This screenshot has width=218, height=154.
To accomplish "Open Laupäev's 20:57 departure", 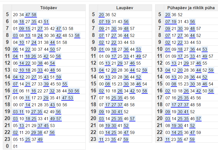I will 132,119.
